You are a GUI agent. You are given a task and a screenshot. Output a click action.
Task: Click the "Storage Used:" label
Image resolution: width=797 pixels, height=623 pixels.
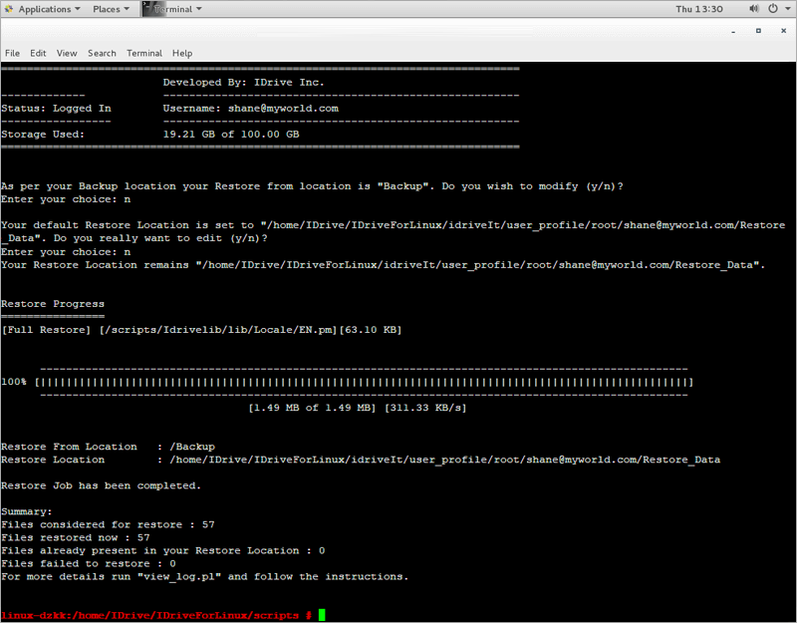[43, 135]
